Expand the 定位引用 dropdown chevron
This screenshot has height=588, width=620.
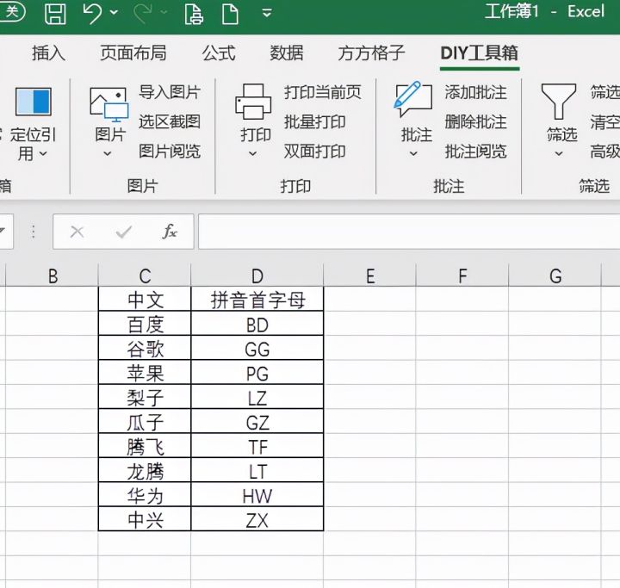click(44, 153)
